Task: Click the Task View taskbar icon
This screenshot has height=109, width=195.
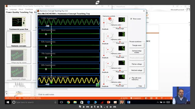Action: point(62,102)
